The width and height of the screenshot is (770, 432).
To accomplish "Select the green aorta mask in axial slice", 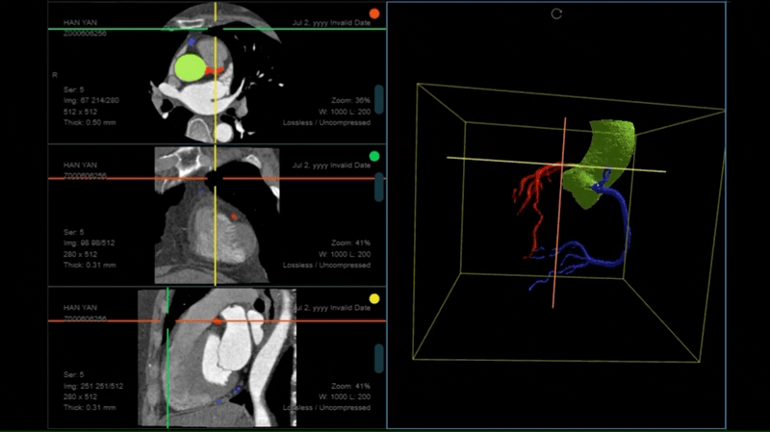I will tap(191, 66).
